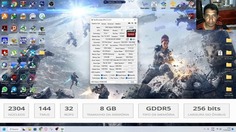Open the Dragon Ball audio file icon
Viewport: 236px width, 132px height.
[x=220, y=53]
